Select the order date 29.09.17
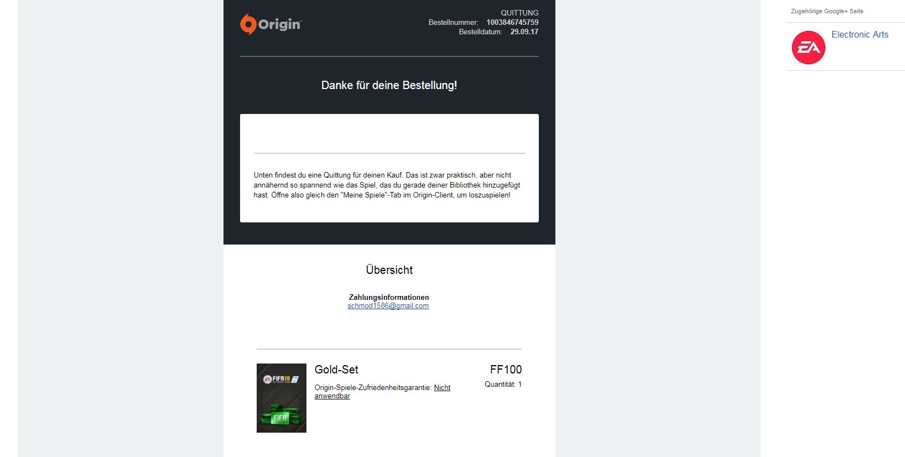The width and height of the screenshot is (905, 457). (524, 32)
